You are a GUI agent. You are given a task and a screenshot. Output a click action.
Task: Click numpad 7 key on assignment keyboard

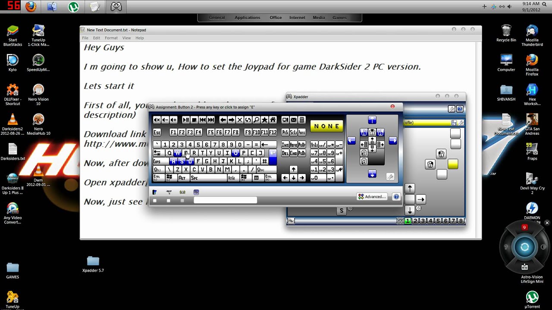pyautogui.click(x=314, y=153)
